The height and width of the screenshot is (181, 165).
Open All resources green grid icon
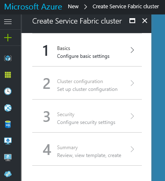[8, 75]
